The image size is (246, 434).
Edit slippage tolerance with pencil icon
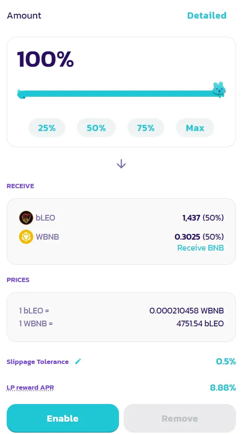78,362
